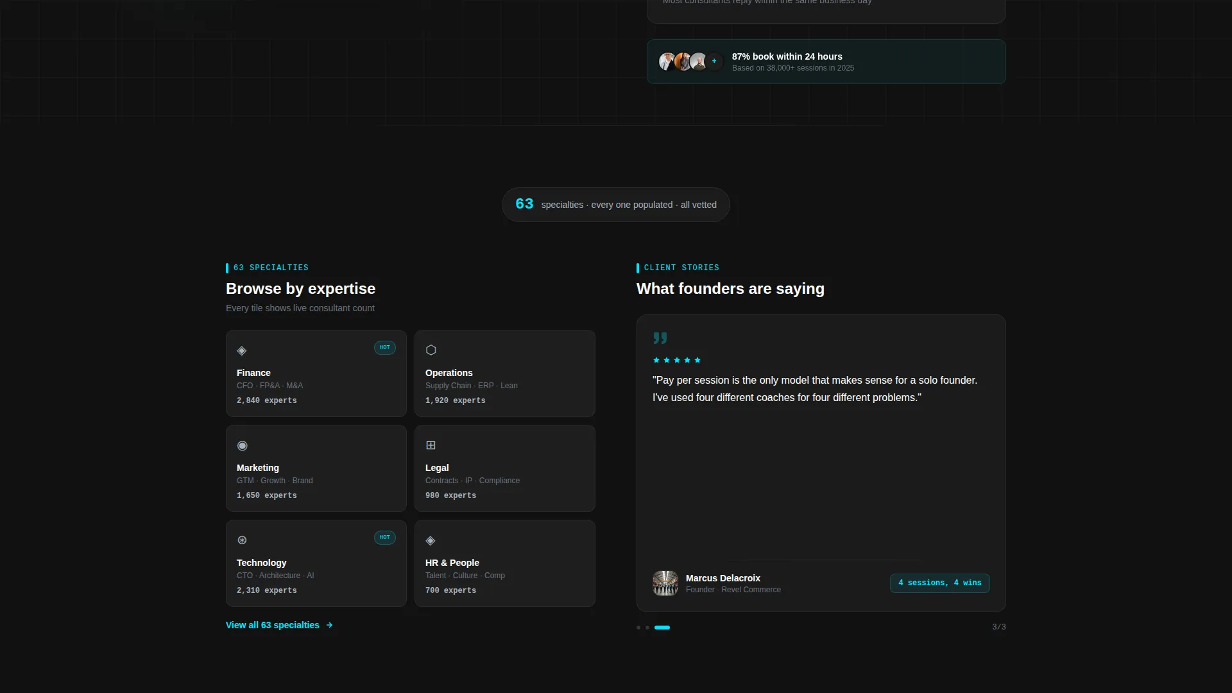
Task: Click the Finance diamond icon
Action: tap(242, 350)
